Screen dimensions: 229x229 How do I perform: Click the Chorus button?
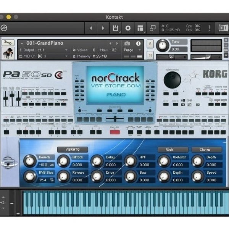point(206,150)
